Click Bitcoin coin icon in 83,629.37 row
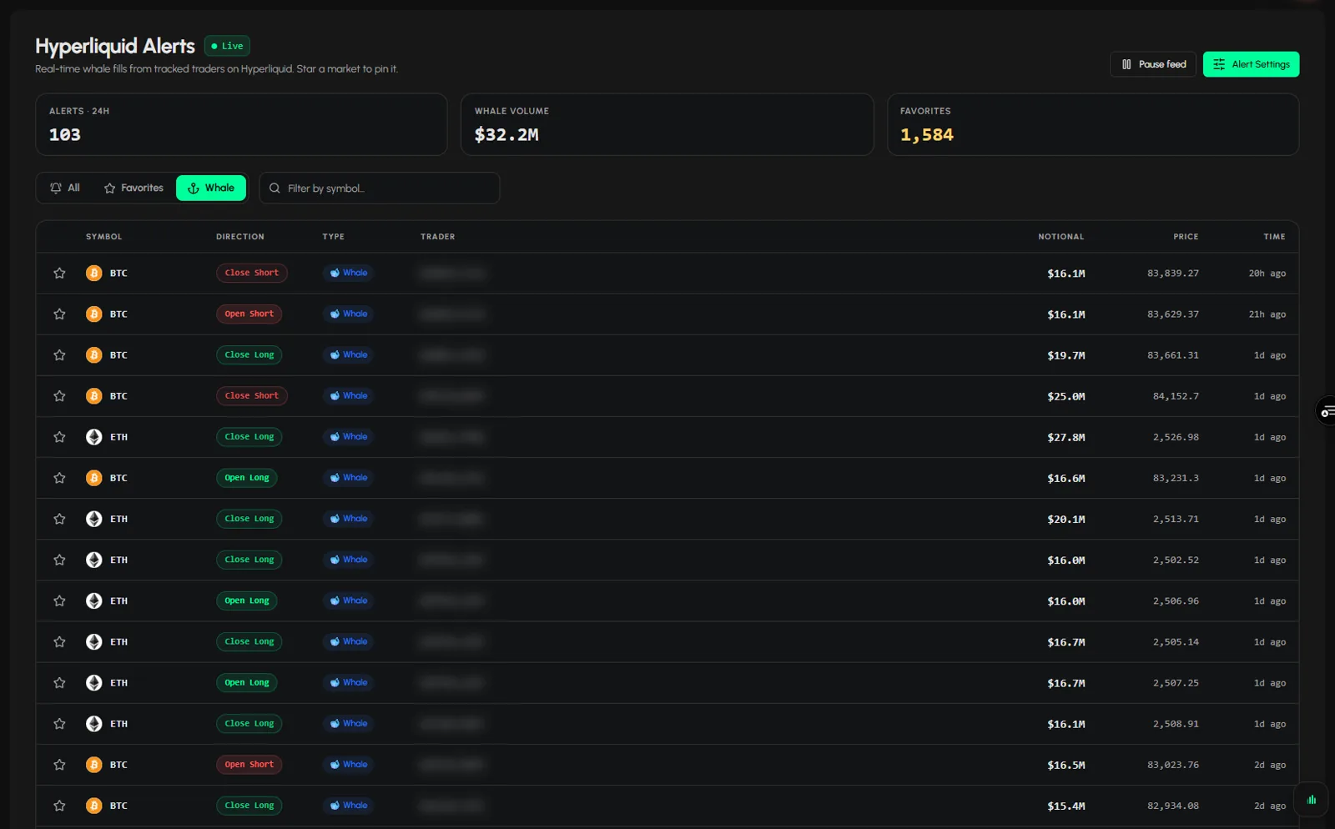Screen dimensions: 1335x829 coord(94,314)
